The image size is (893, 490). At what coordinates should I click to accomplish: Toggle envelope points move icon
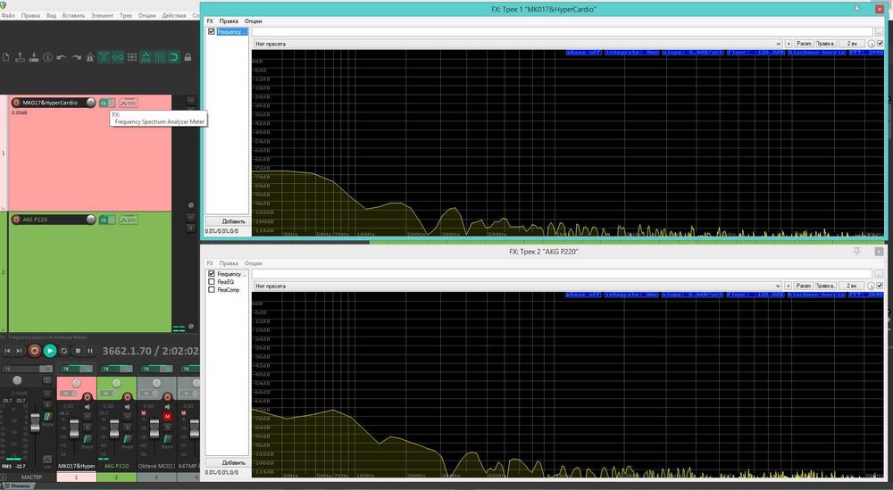click(x=146, y=57)
